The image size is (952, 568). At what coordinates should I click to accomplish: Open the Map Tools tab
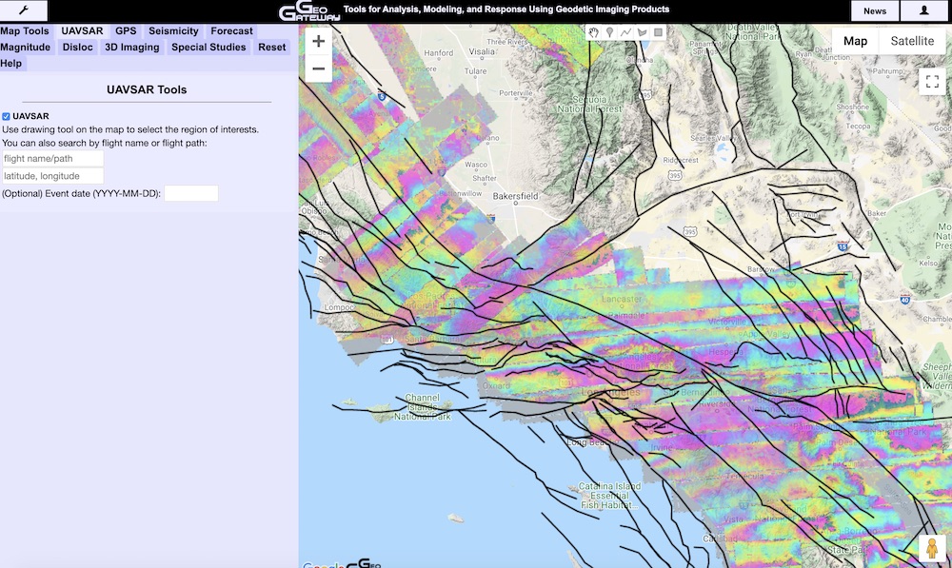[x=25, y=31]
